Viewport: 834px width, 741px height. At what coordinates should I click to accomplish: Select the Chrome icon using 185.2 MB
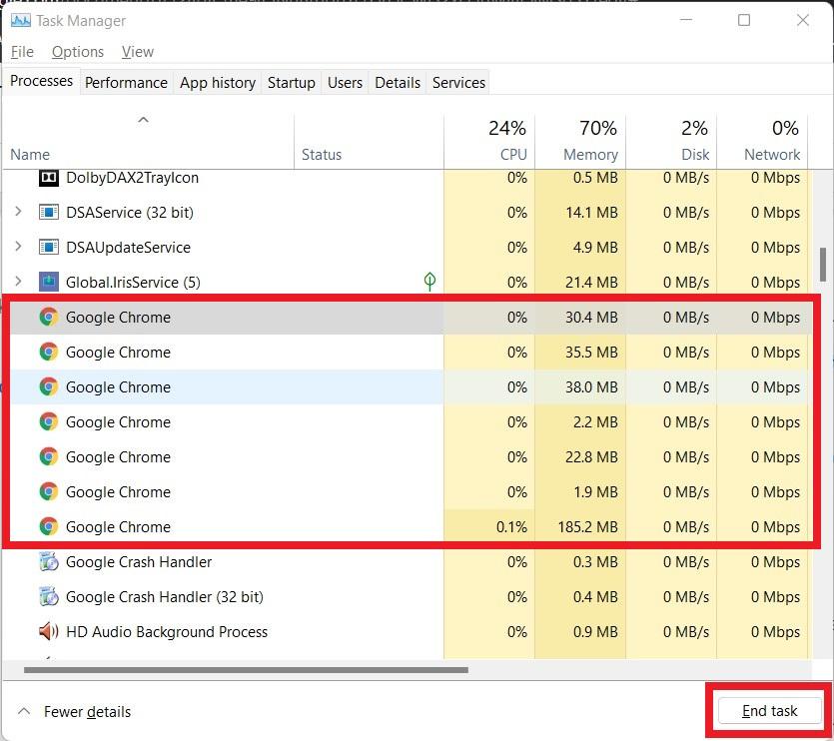click(48, 527)
